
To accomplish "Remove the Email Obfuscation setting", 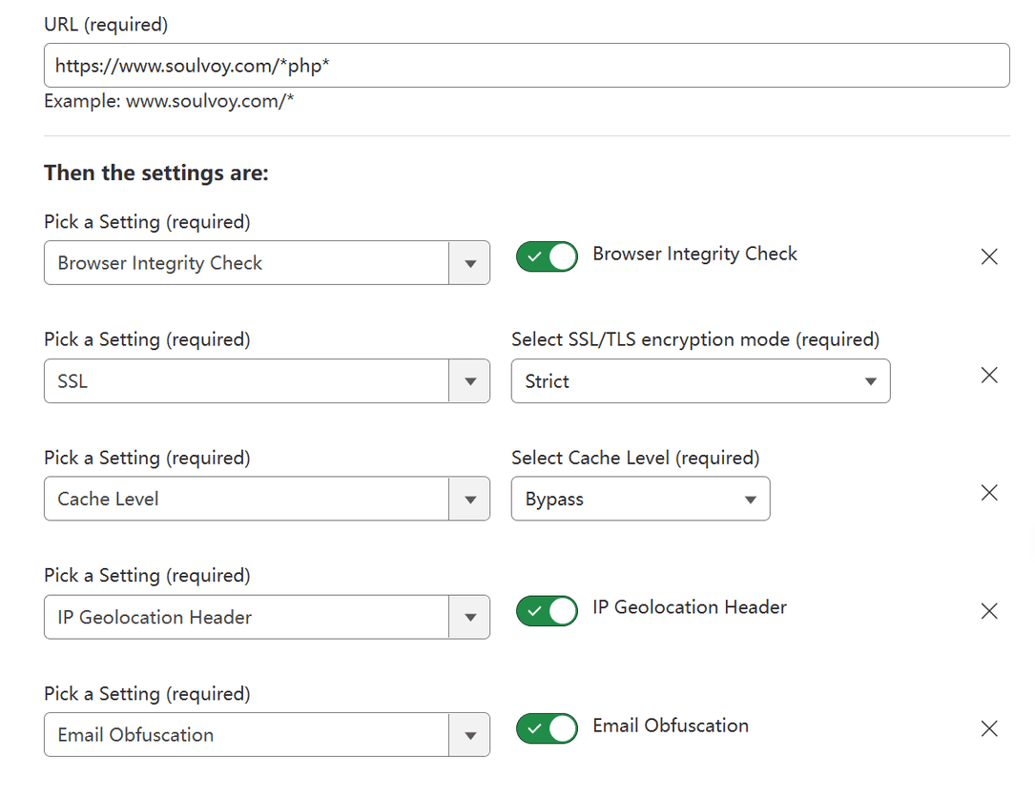I will click(988, 728).
